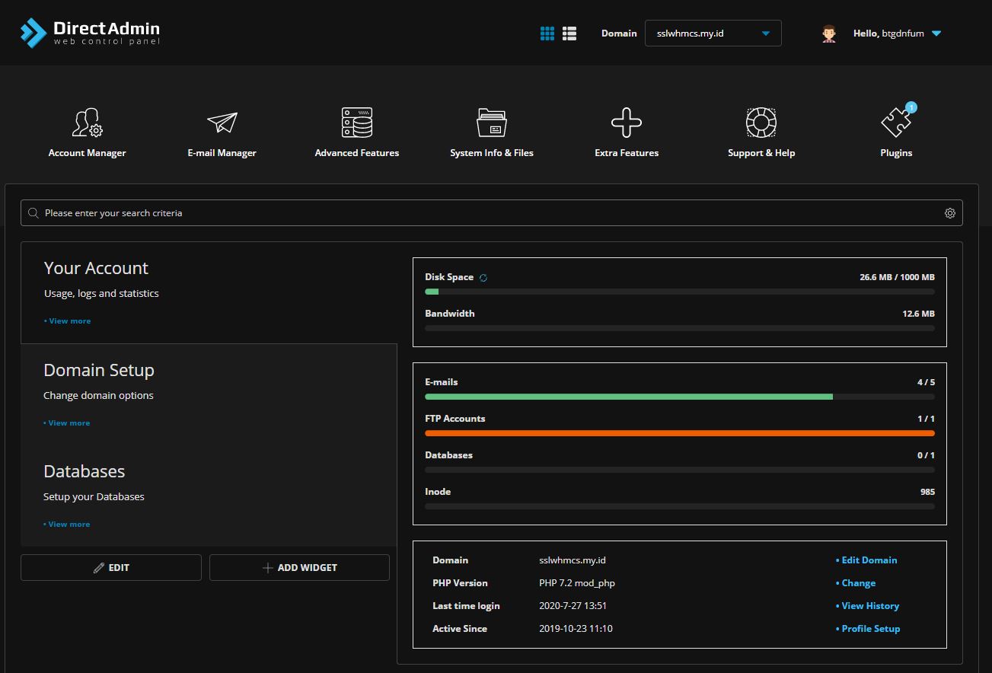The height and width of the screenshot is (673, 992).
Task: Select the Databases section
Action: pos(209,496)
